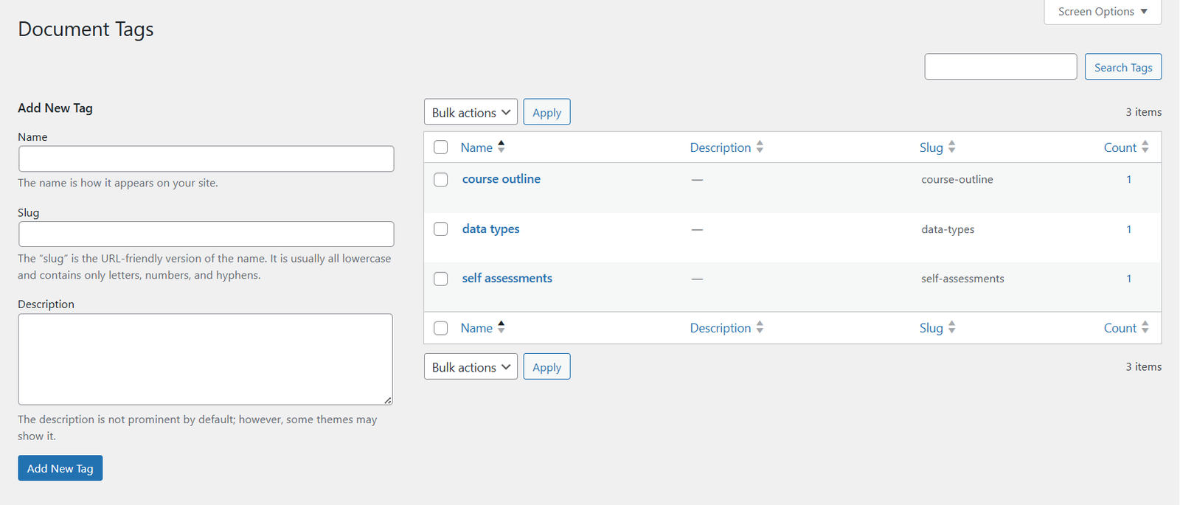The height and width of the screenshot is (505, 1180).
Task: Click the Slug sort arrows in top header
Action: click(952, 147)
